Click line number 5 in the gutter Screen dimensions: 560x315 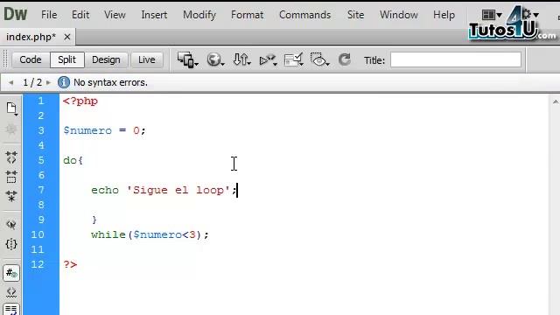[x=41, y=160]
